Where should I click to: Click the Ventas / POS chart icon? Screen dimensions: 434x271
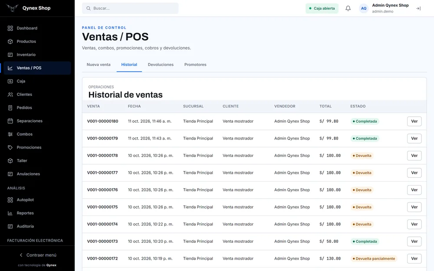(x=10, y=68)
